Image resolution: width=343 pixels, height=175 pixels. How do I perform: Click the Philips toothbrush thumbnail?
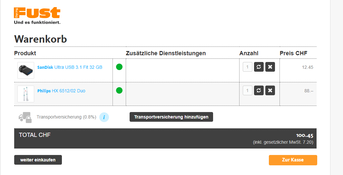click(26, 94)
